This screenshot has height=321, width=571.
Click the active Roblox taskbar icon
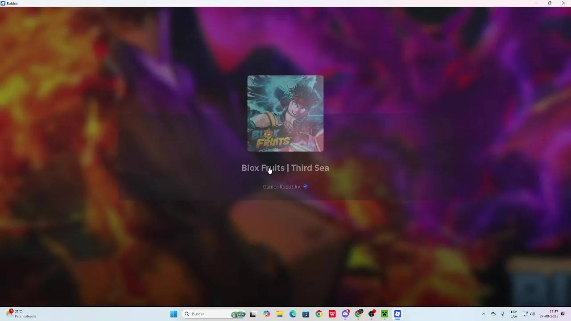point(397,314)
